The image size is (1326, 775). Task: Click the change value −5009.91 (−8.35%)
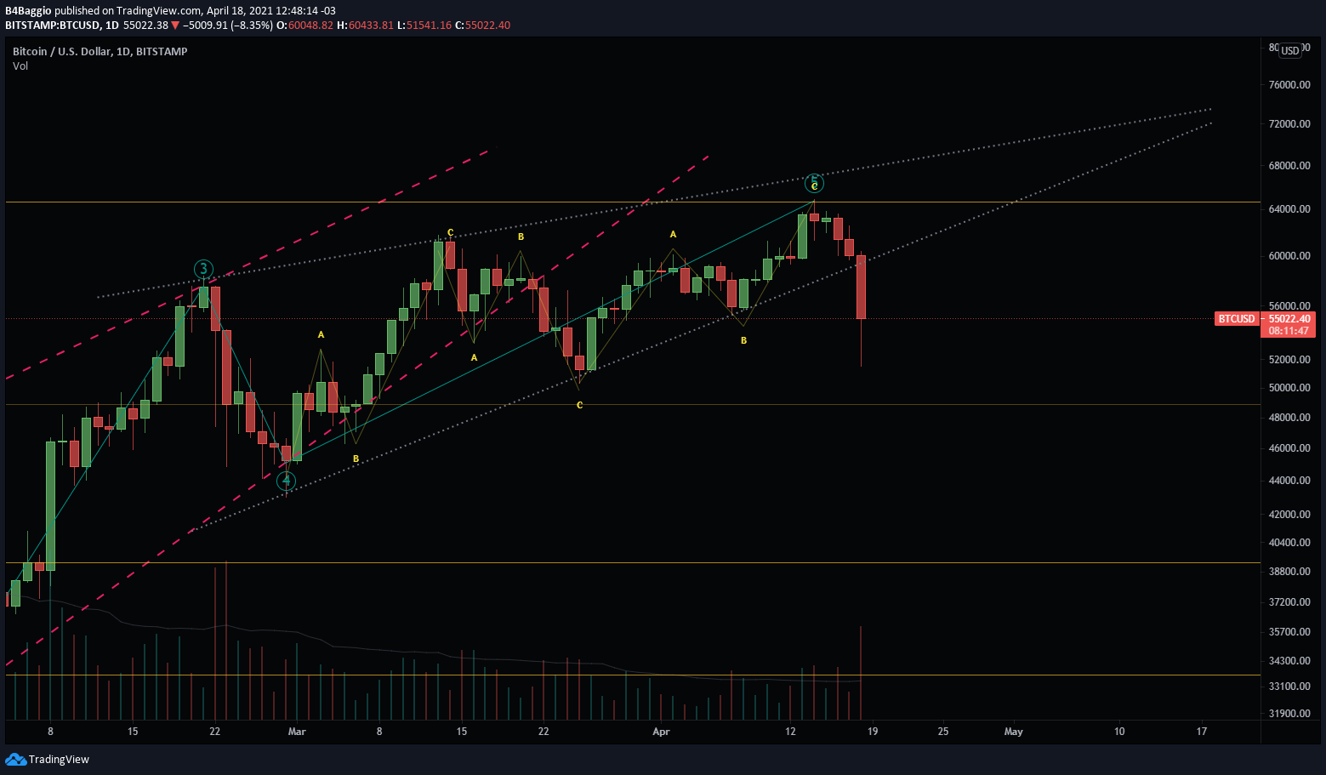coord(229,26)
